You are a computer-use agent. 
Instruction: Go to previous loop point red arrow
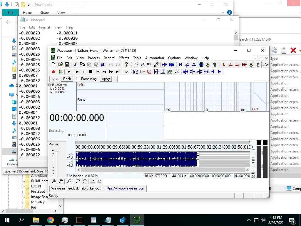pyautogui.click(x=230, y=64)
